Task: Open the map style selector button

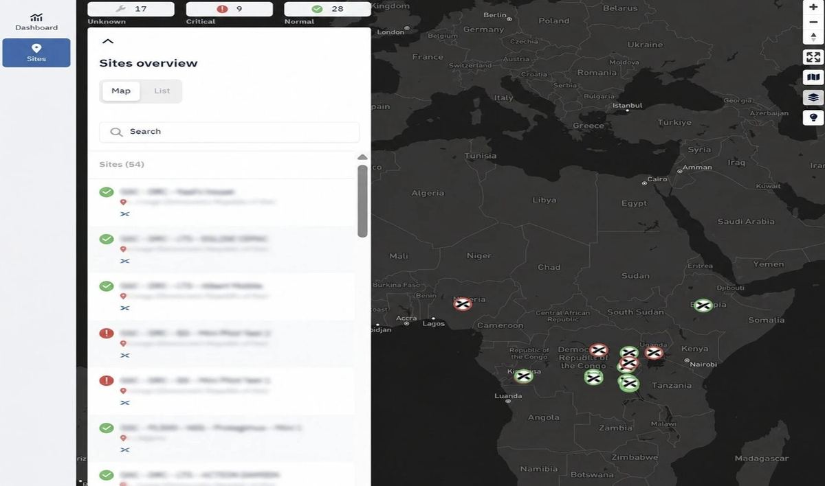Action: tap(813, 78)
